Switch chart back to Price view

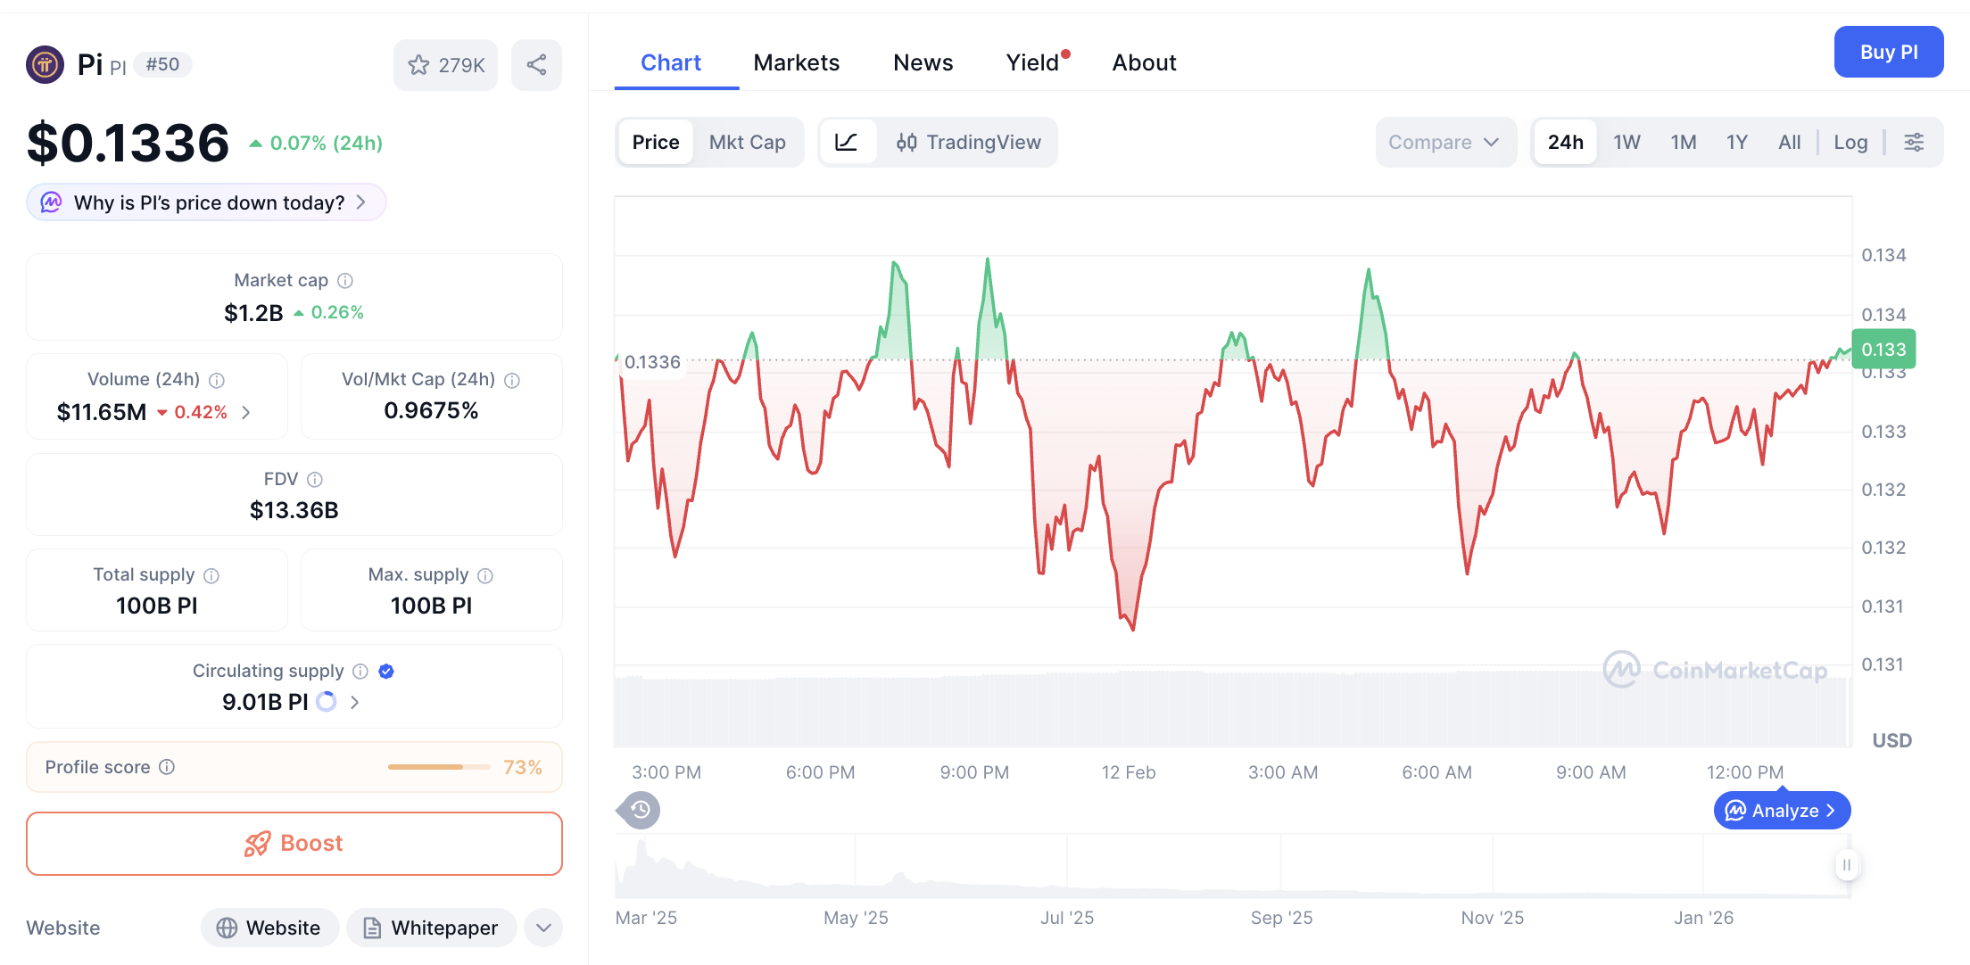tap(656, 142)
